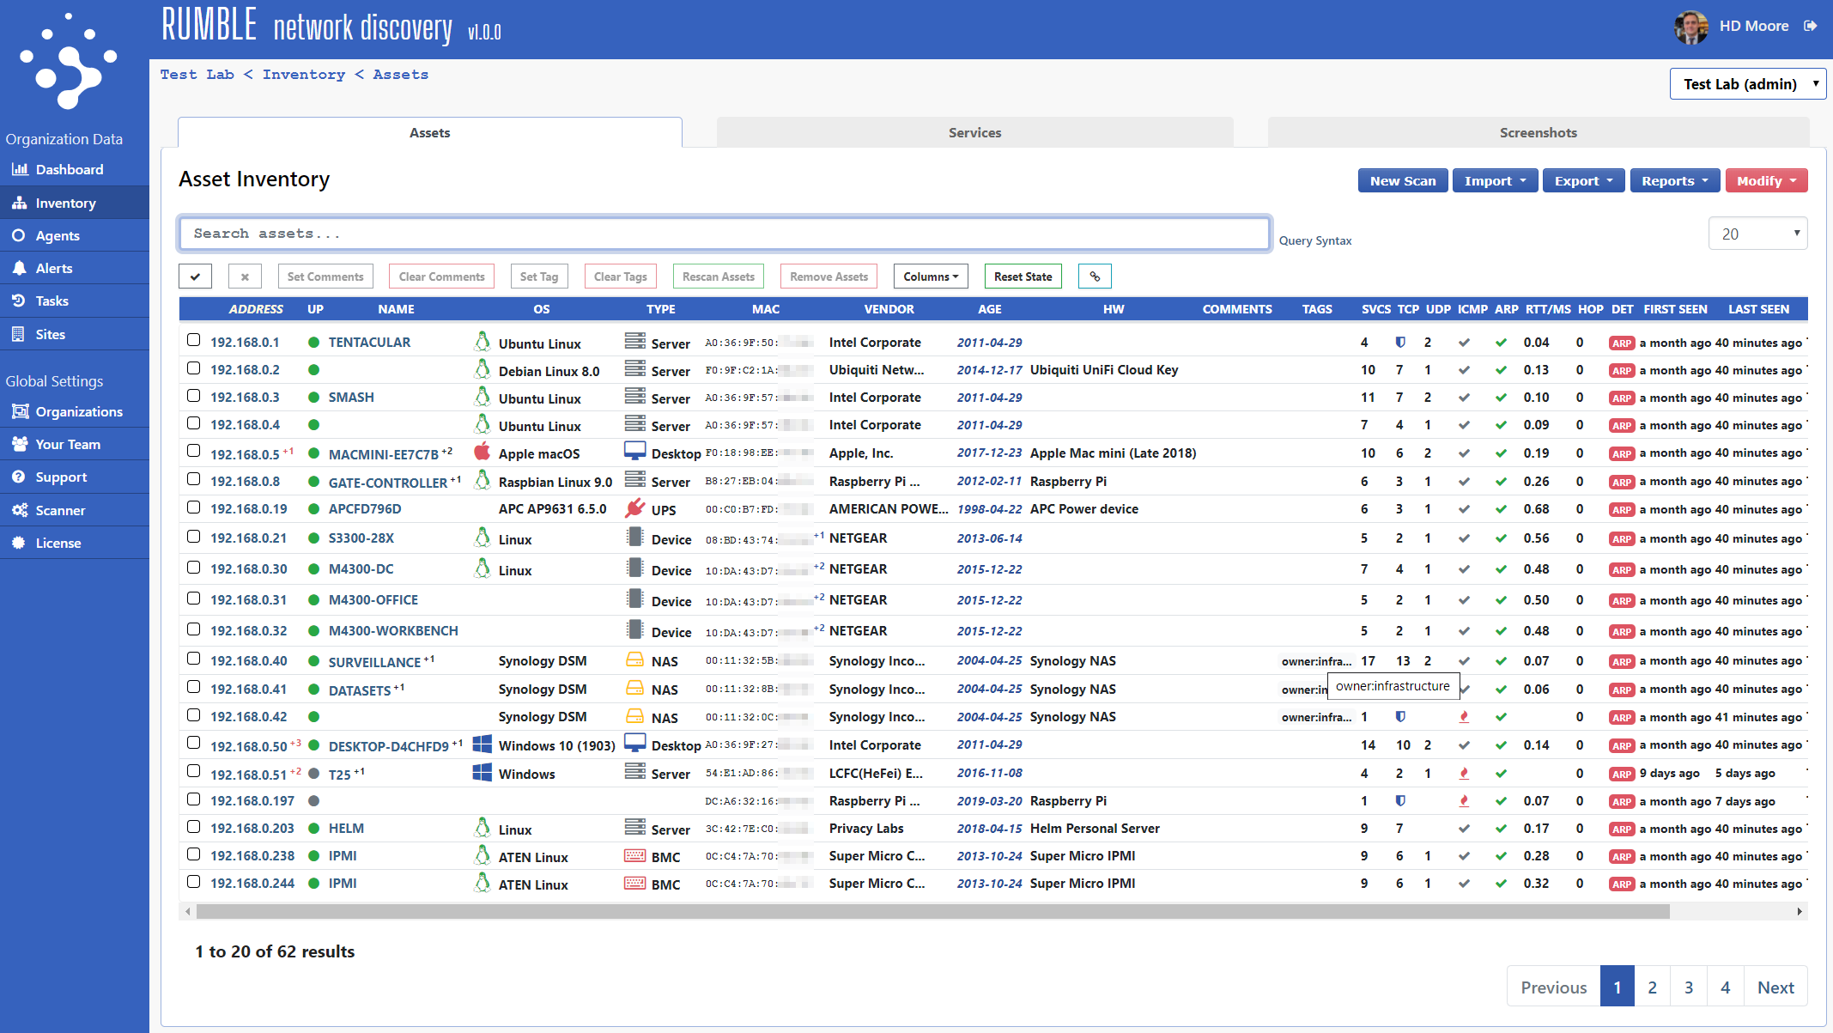This screenshot has height=1033, width=1833.
Task: Check the box for asset 192.168.0.1
Action: [x=194, y=341]
